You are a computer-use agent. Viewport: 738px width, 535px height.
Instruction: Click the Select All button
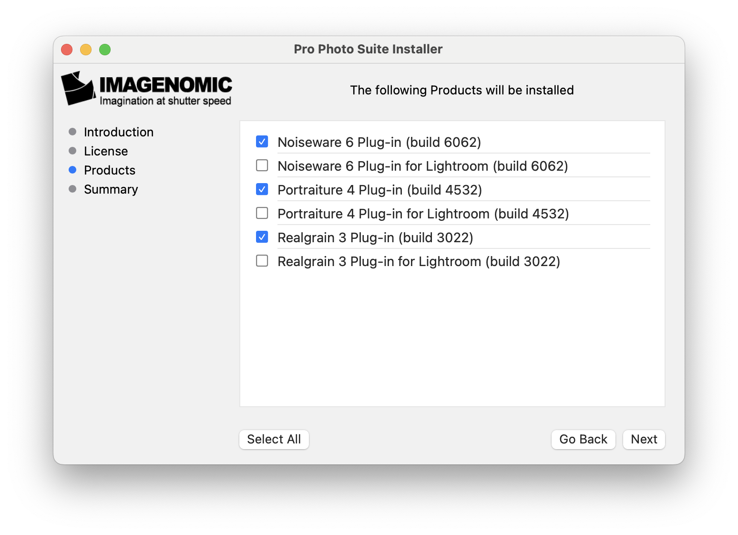point(274,439)
